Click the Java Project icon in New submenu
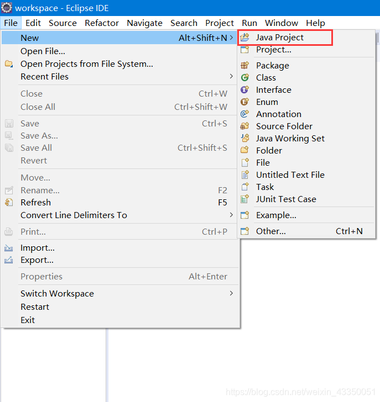380x402 pixels. pos(244,38)
